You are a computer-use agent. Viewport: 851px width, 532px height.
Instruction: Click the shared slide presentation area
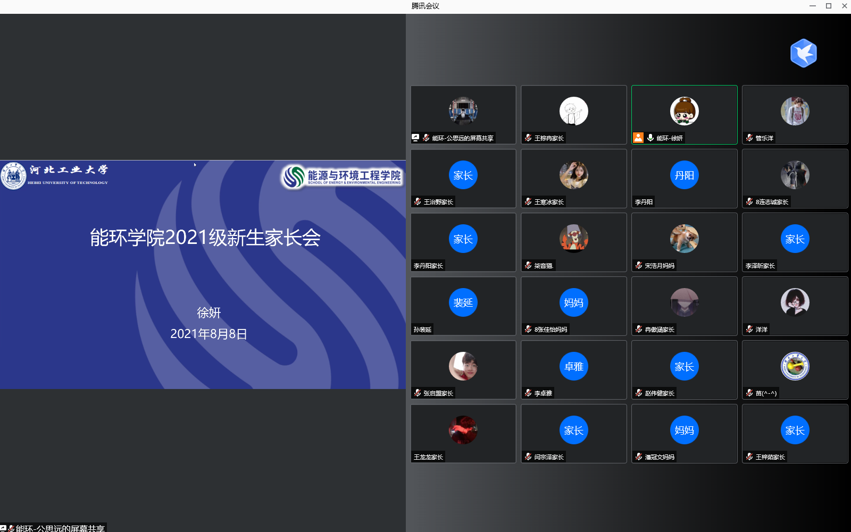[x=203, y=274]
